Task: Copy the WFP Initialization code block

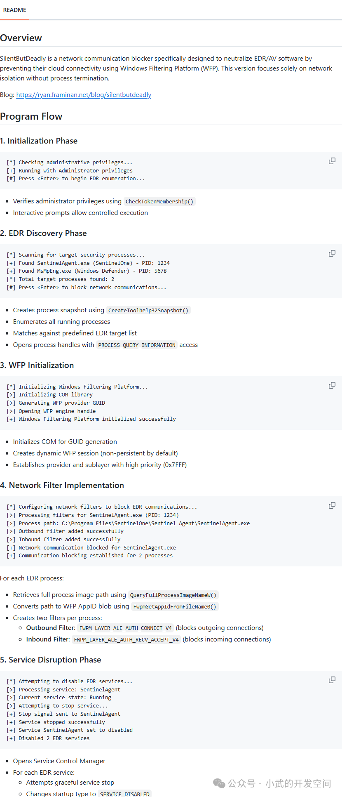Action: point(332,385)
